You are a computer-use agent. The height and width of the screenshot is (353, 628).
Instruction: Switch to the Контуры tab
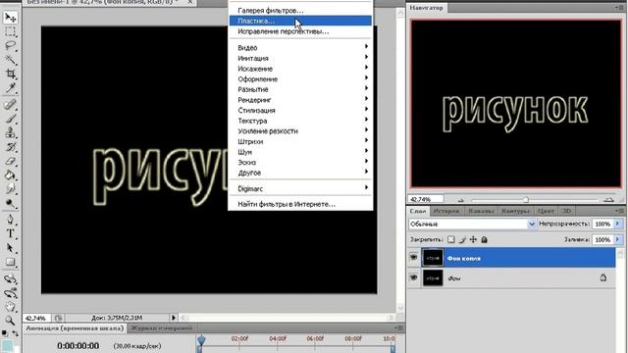tap(515, 211)
